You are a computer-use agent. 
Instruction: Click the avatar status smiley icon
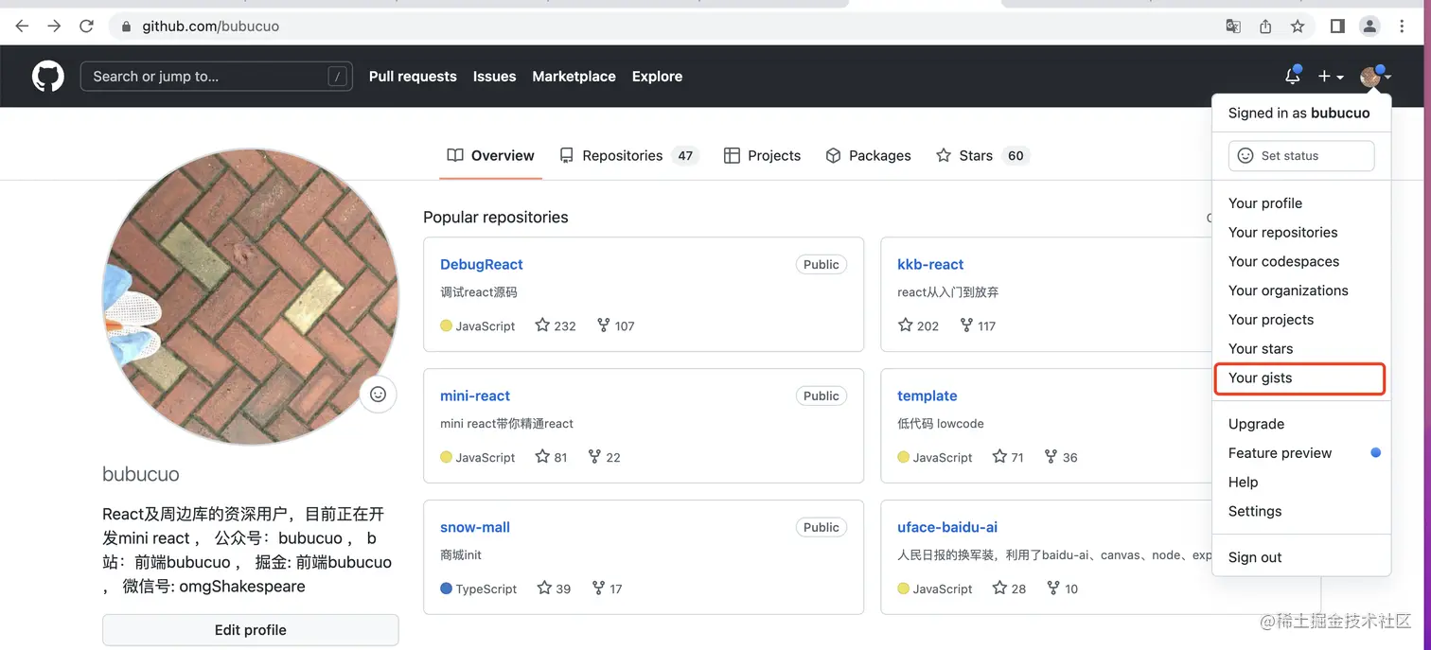[378, 395]
